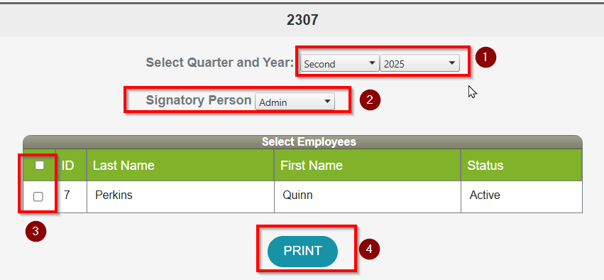The image size is (604, 280).
Task: Click the Active status cell
Action: [522, 197]
